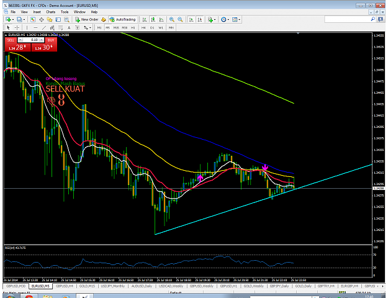
Task: Expand the Periods dropdown arrow
Action: [228, 20]
